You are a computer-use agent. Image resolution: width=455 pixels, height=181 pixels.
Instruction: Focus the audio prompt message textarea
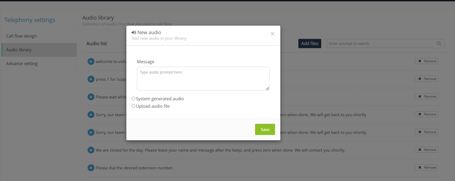pos(203,79)
